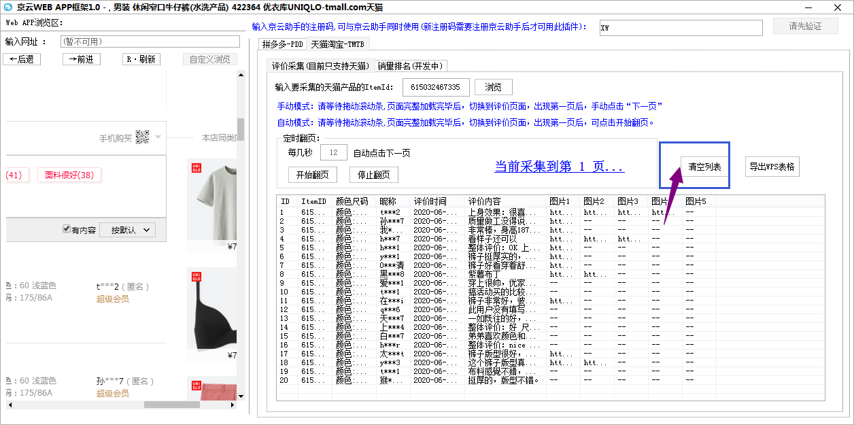This screenshot has width=854, height=425.
Task: Select the review row by y***3
Action: tap(551, 362)
